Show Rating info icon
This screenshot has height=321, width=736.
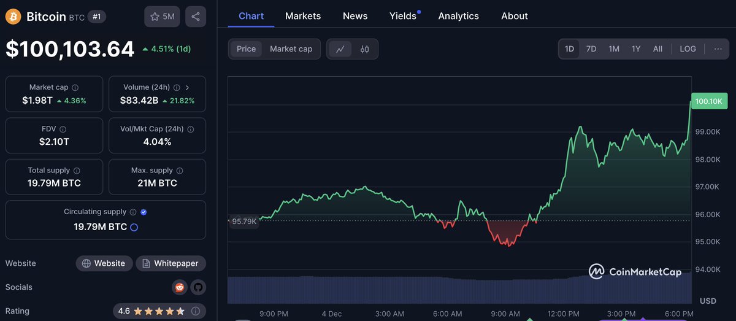tap(195, 311)
